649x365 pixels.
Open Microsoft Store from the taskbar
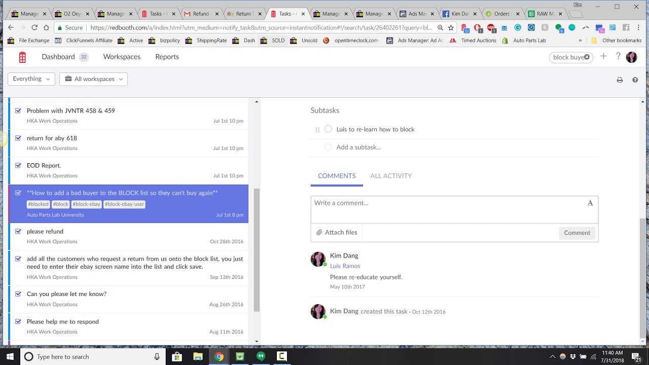176,356
